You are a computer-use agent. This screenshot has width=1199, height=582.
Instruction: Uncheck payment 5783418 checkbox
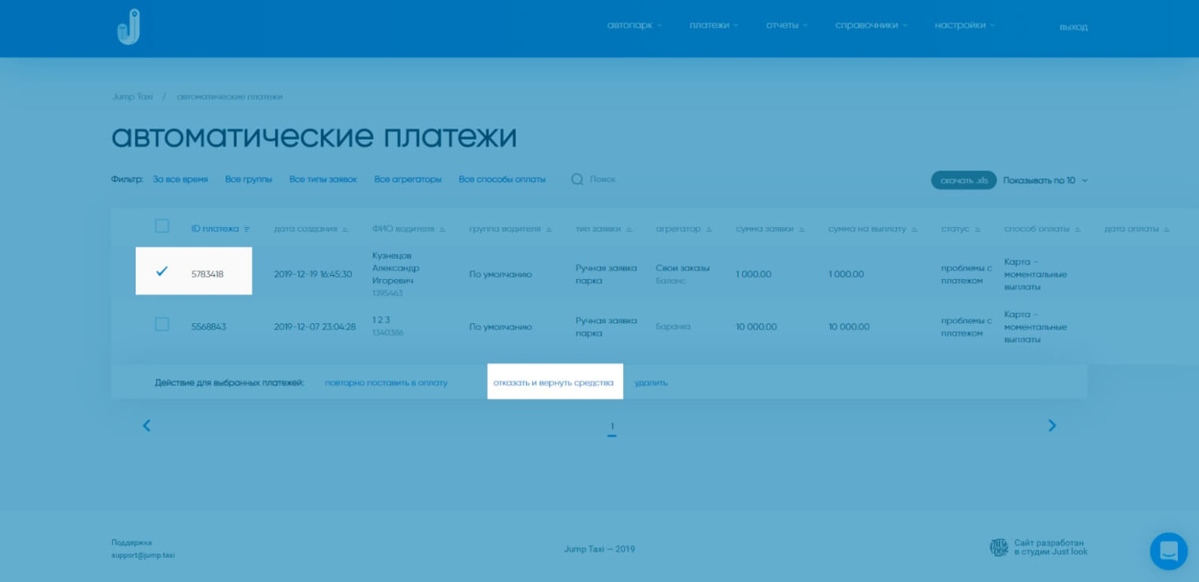tap(162, 271)
